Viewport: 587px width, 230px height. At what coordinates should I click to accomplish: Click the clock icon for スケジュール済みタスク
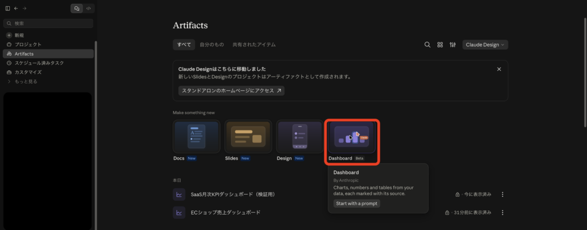coord(9,63)
